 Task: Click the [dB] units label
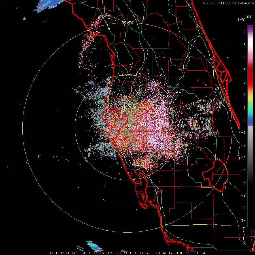242,20
